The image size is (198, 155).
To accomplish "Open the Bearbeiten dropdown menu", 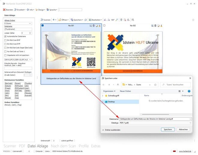I will click(x=95, y=20).
